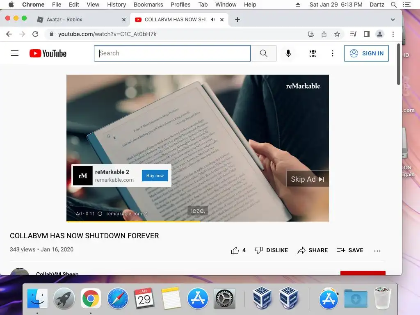
Task: Open Notes from the Dock
Action: 171,298
